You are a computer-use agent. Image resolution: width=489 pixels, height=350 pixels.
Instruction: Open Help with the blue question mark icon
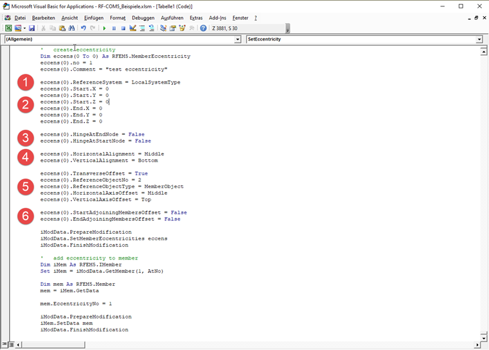203,28
